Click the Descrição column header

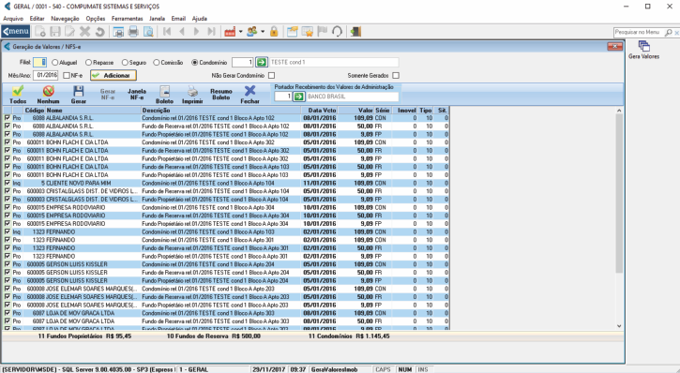pyautogui.click(x=221, y=110)
